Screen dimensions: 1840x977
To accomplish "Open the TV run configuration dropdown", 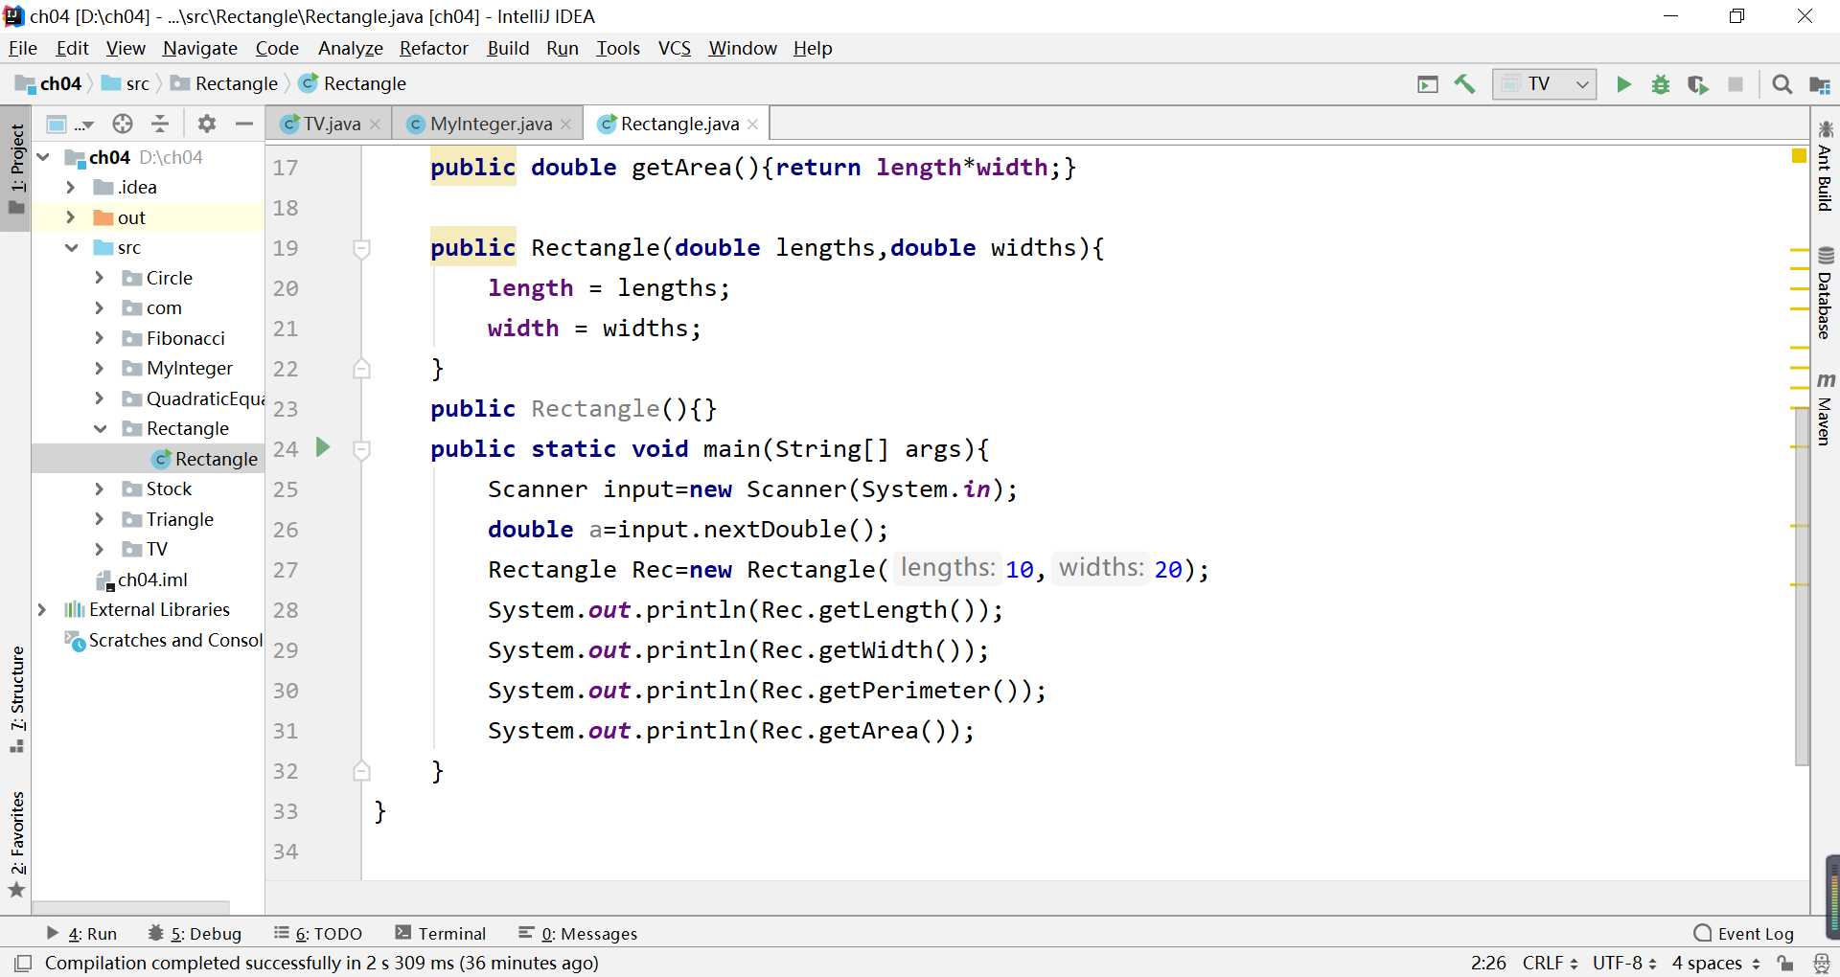I will [x=1544, y=84].
